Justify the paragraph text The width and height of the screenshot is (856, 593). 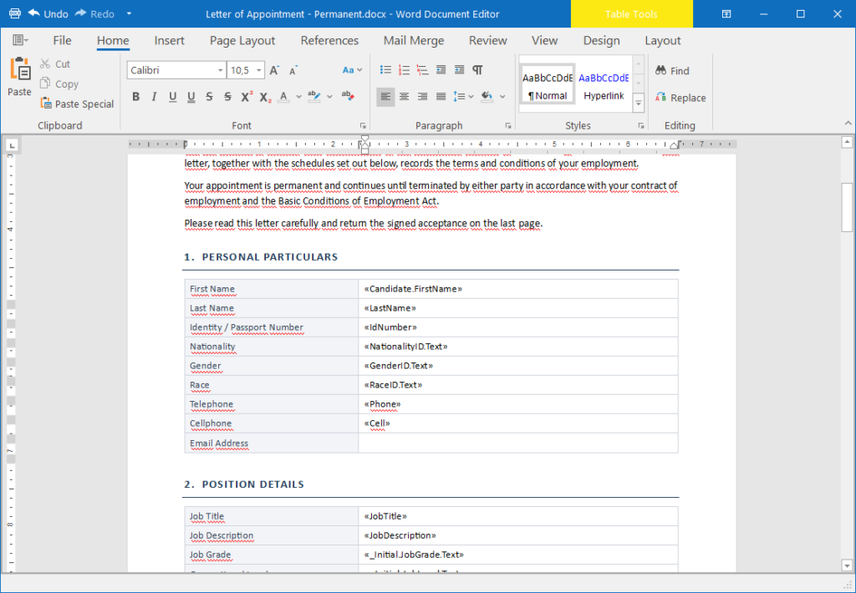[x=441, y=97]
